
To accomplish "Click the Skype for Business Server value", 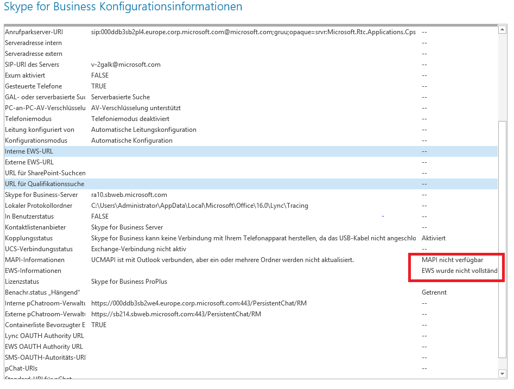I will 127,227.
